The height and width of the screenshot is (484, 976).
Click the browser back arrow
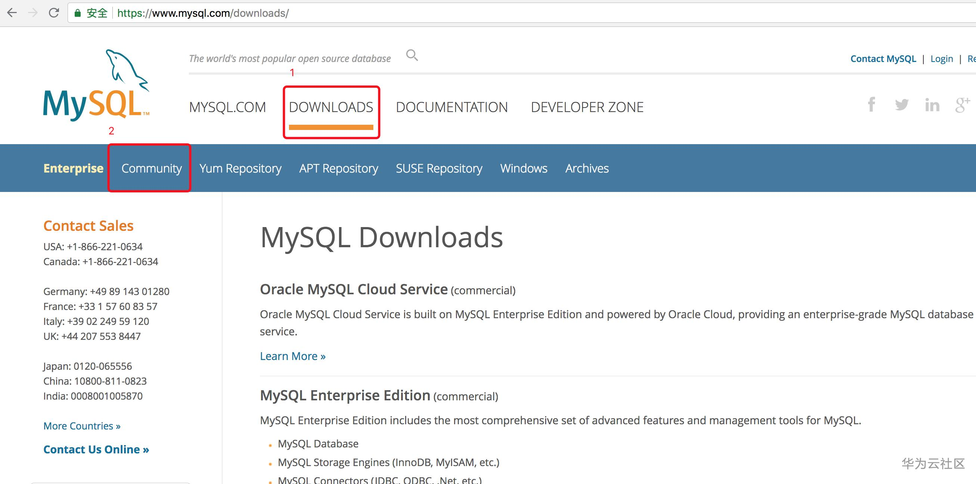12,13
